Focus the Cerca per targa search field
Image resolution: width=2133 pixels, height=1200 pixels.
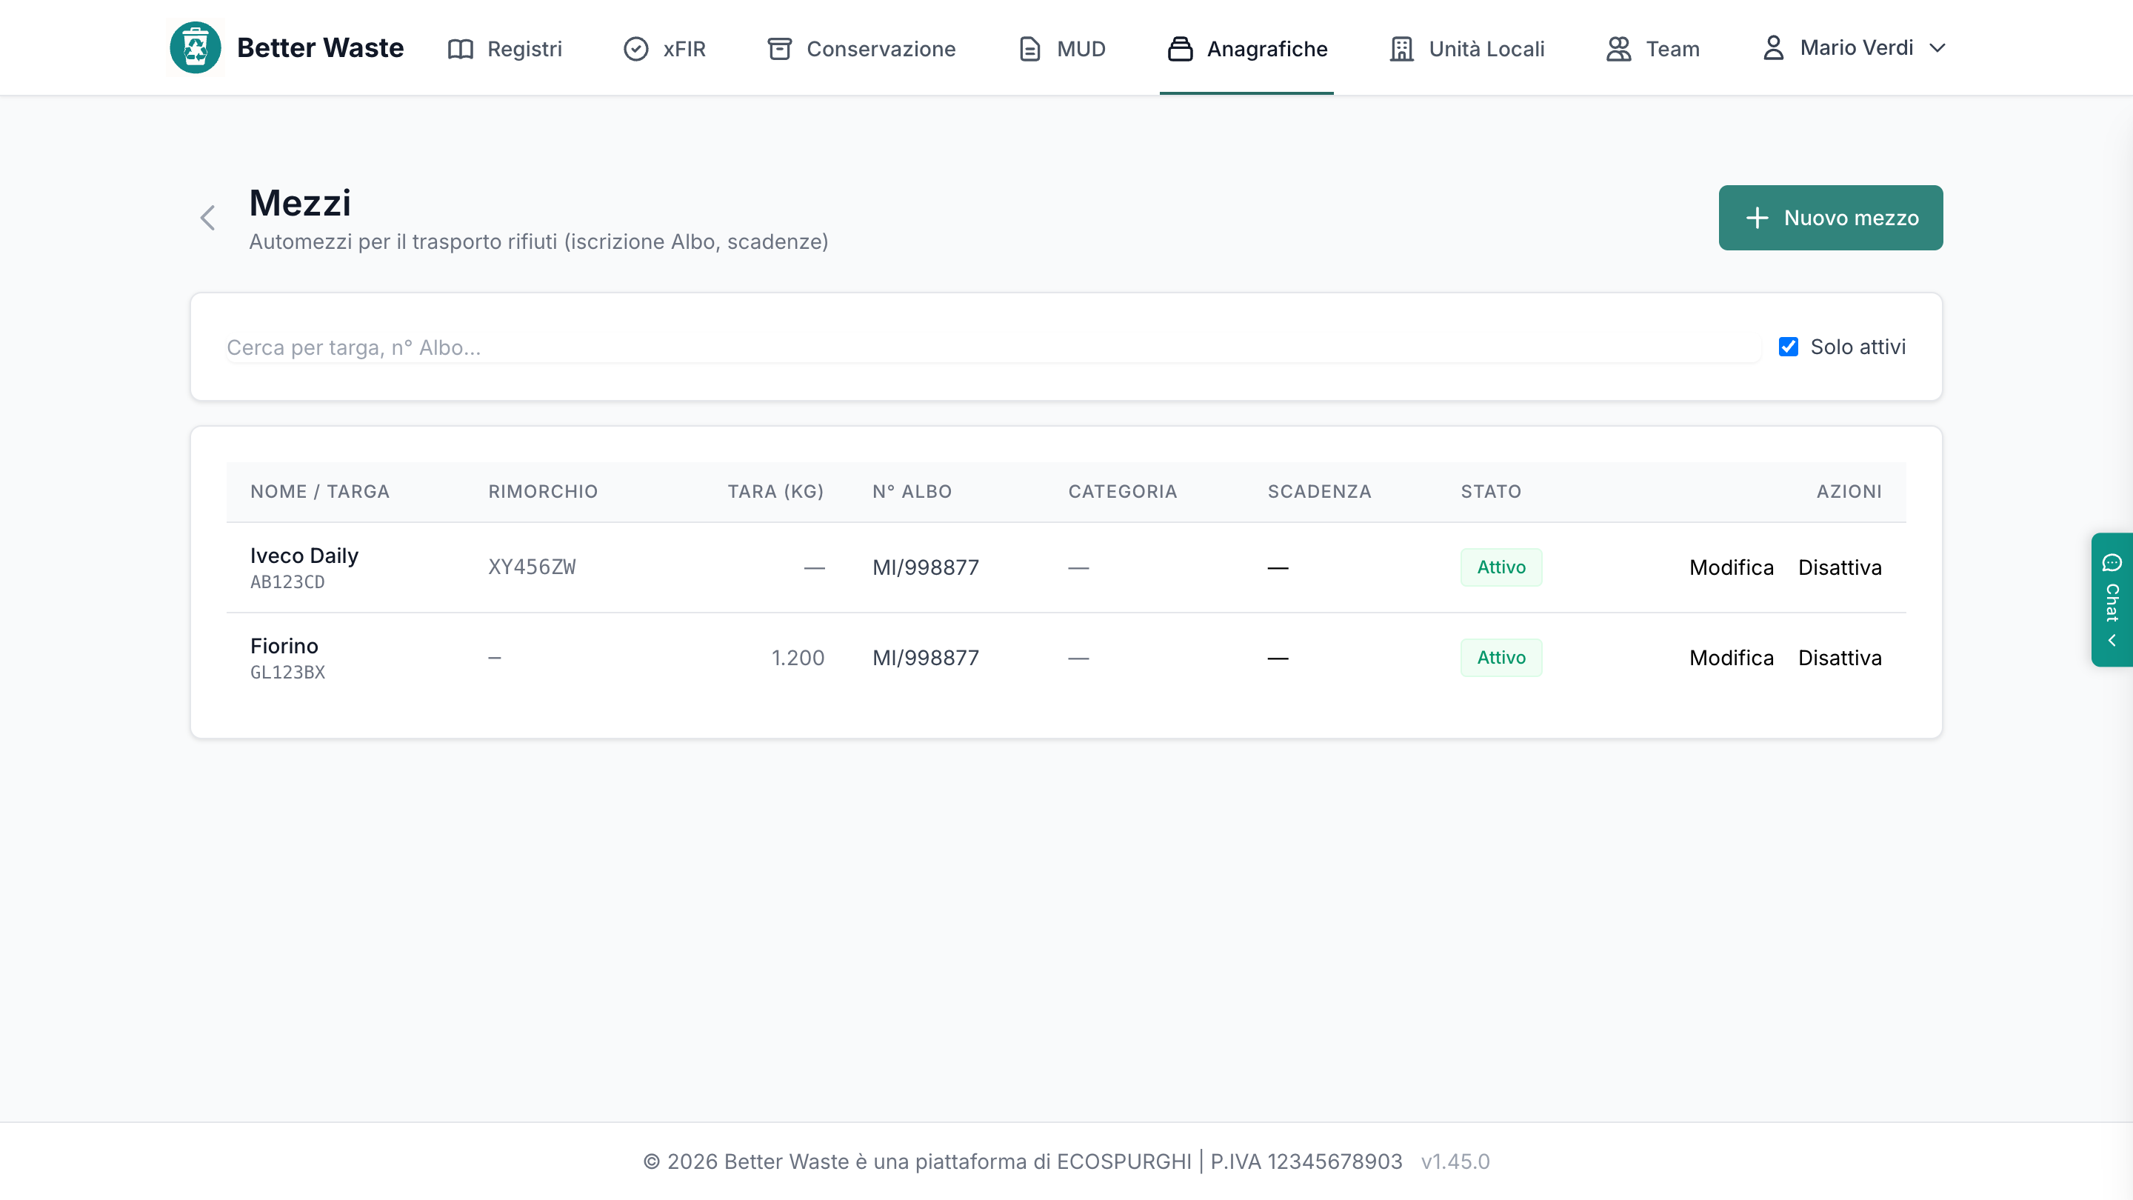(x=992, y=347)
